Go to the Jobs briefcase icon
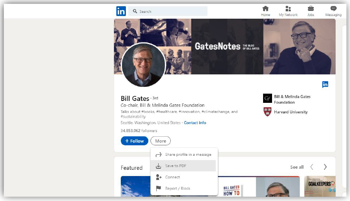The width and height of the screenshot is (350, 201). [311, 9]
